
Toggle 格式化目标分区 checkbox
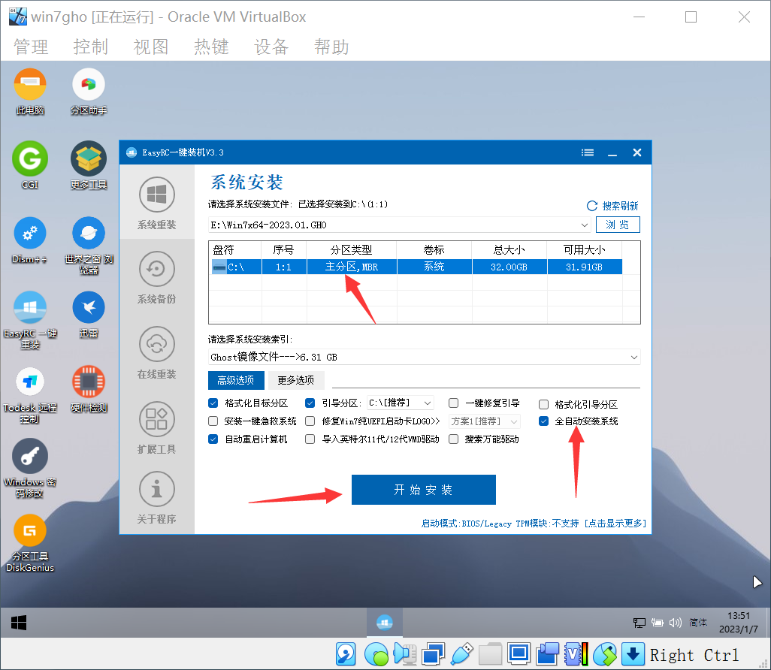click(x=213, y=403)
